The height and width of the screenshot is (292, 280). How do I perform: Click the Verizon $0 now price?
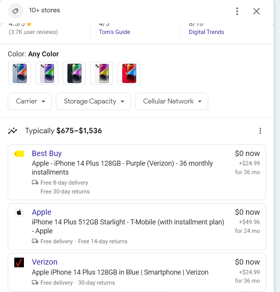(x=248, y=262)
